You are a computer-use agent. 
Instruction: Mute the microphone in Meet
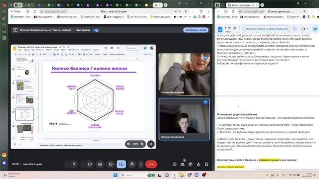(x=74, y=164)
